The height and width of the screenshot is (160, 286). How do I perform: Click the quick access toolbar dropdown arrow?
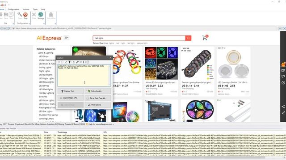pyautogui.click(x=9, y=5)
